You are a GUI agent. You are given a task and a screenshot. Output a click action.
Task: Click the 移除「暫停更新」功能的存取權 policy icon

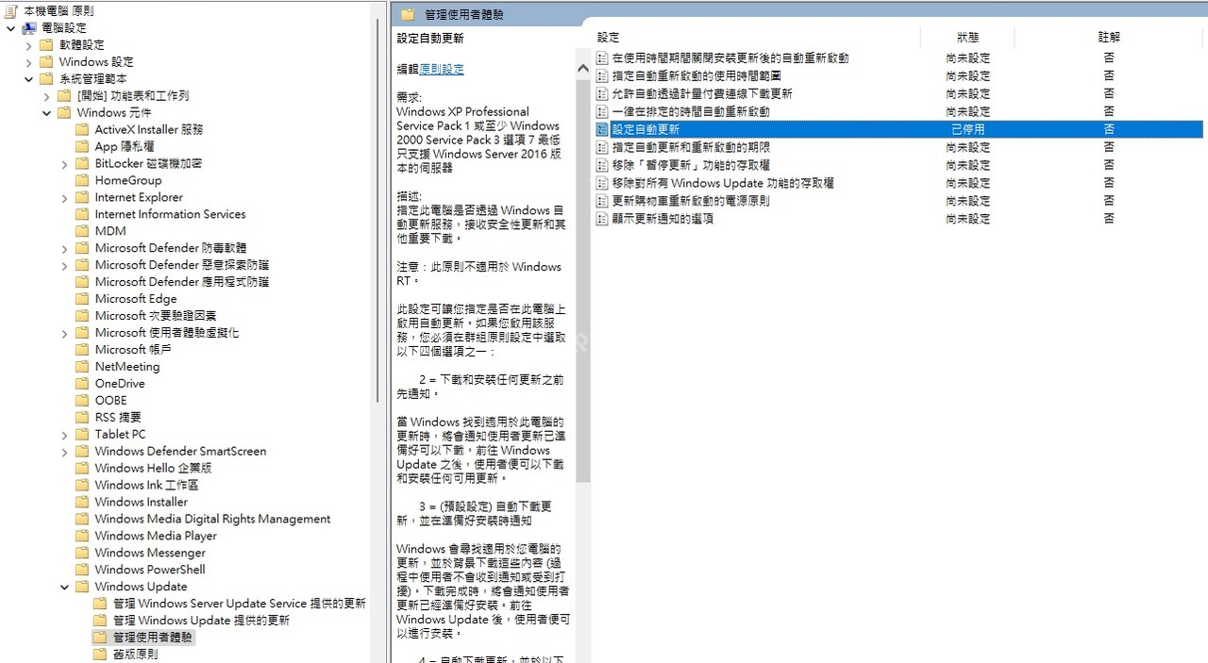(602, 165)
